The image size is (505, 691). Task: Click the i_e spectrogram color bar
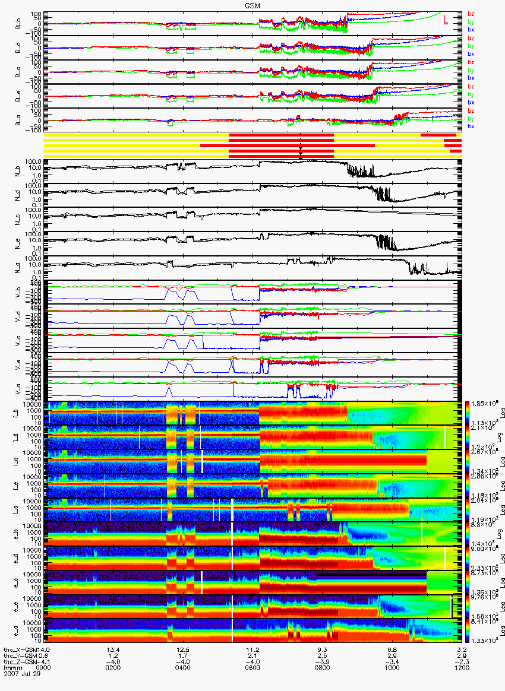click(468, 486)
